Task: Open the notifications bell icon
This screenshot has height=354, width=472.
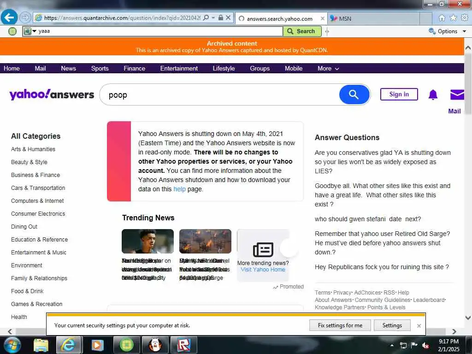Action: point(433,94)
